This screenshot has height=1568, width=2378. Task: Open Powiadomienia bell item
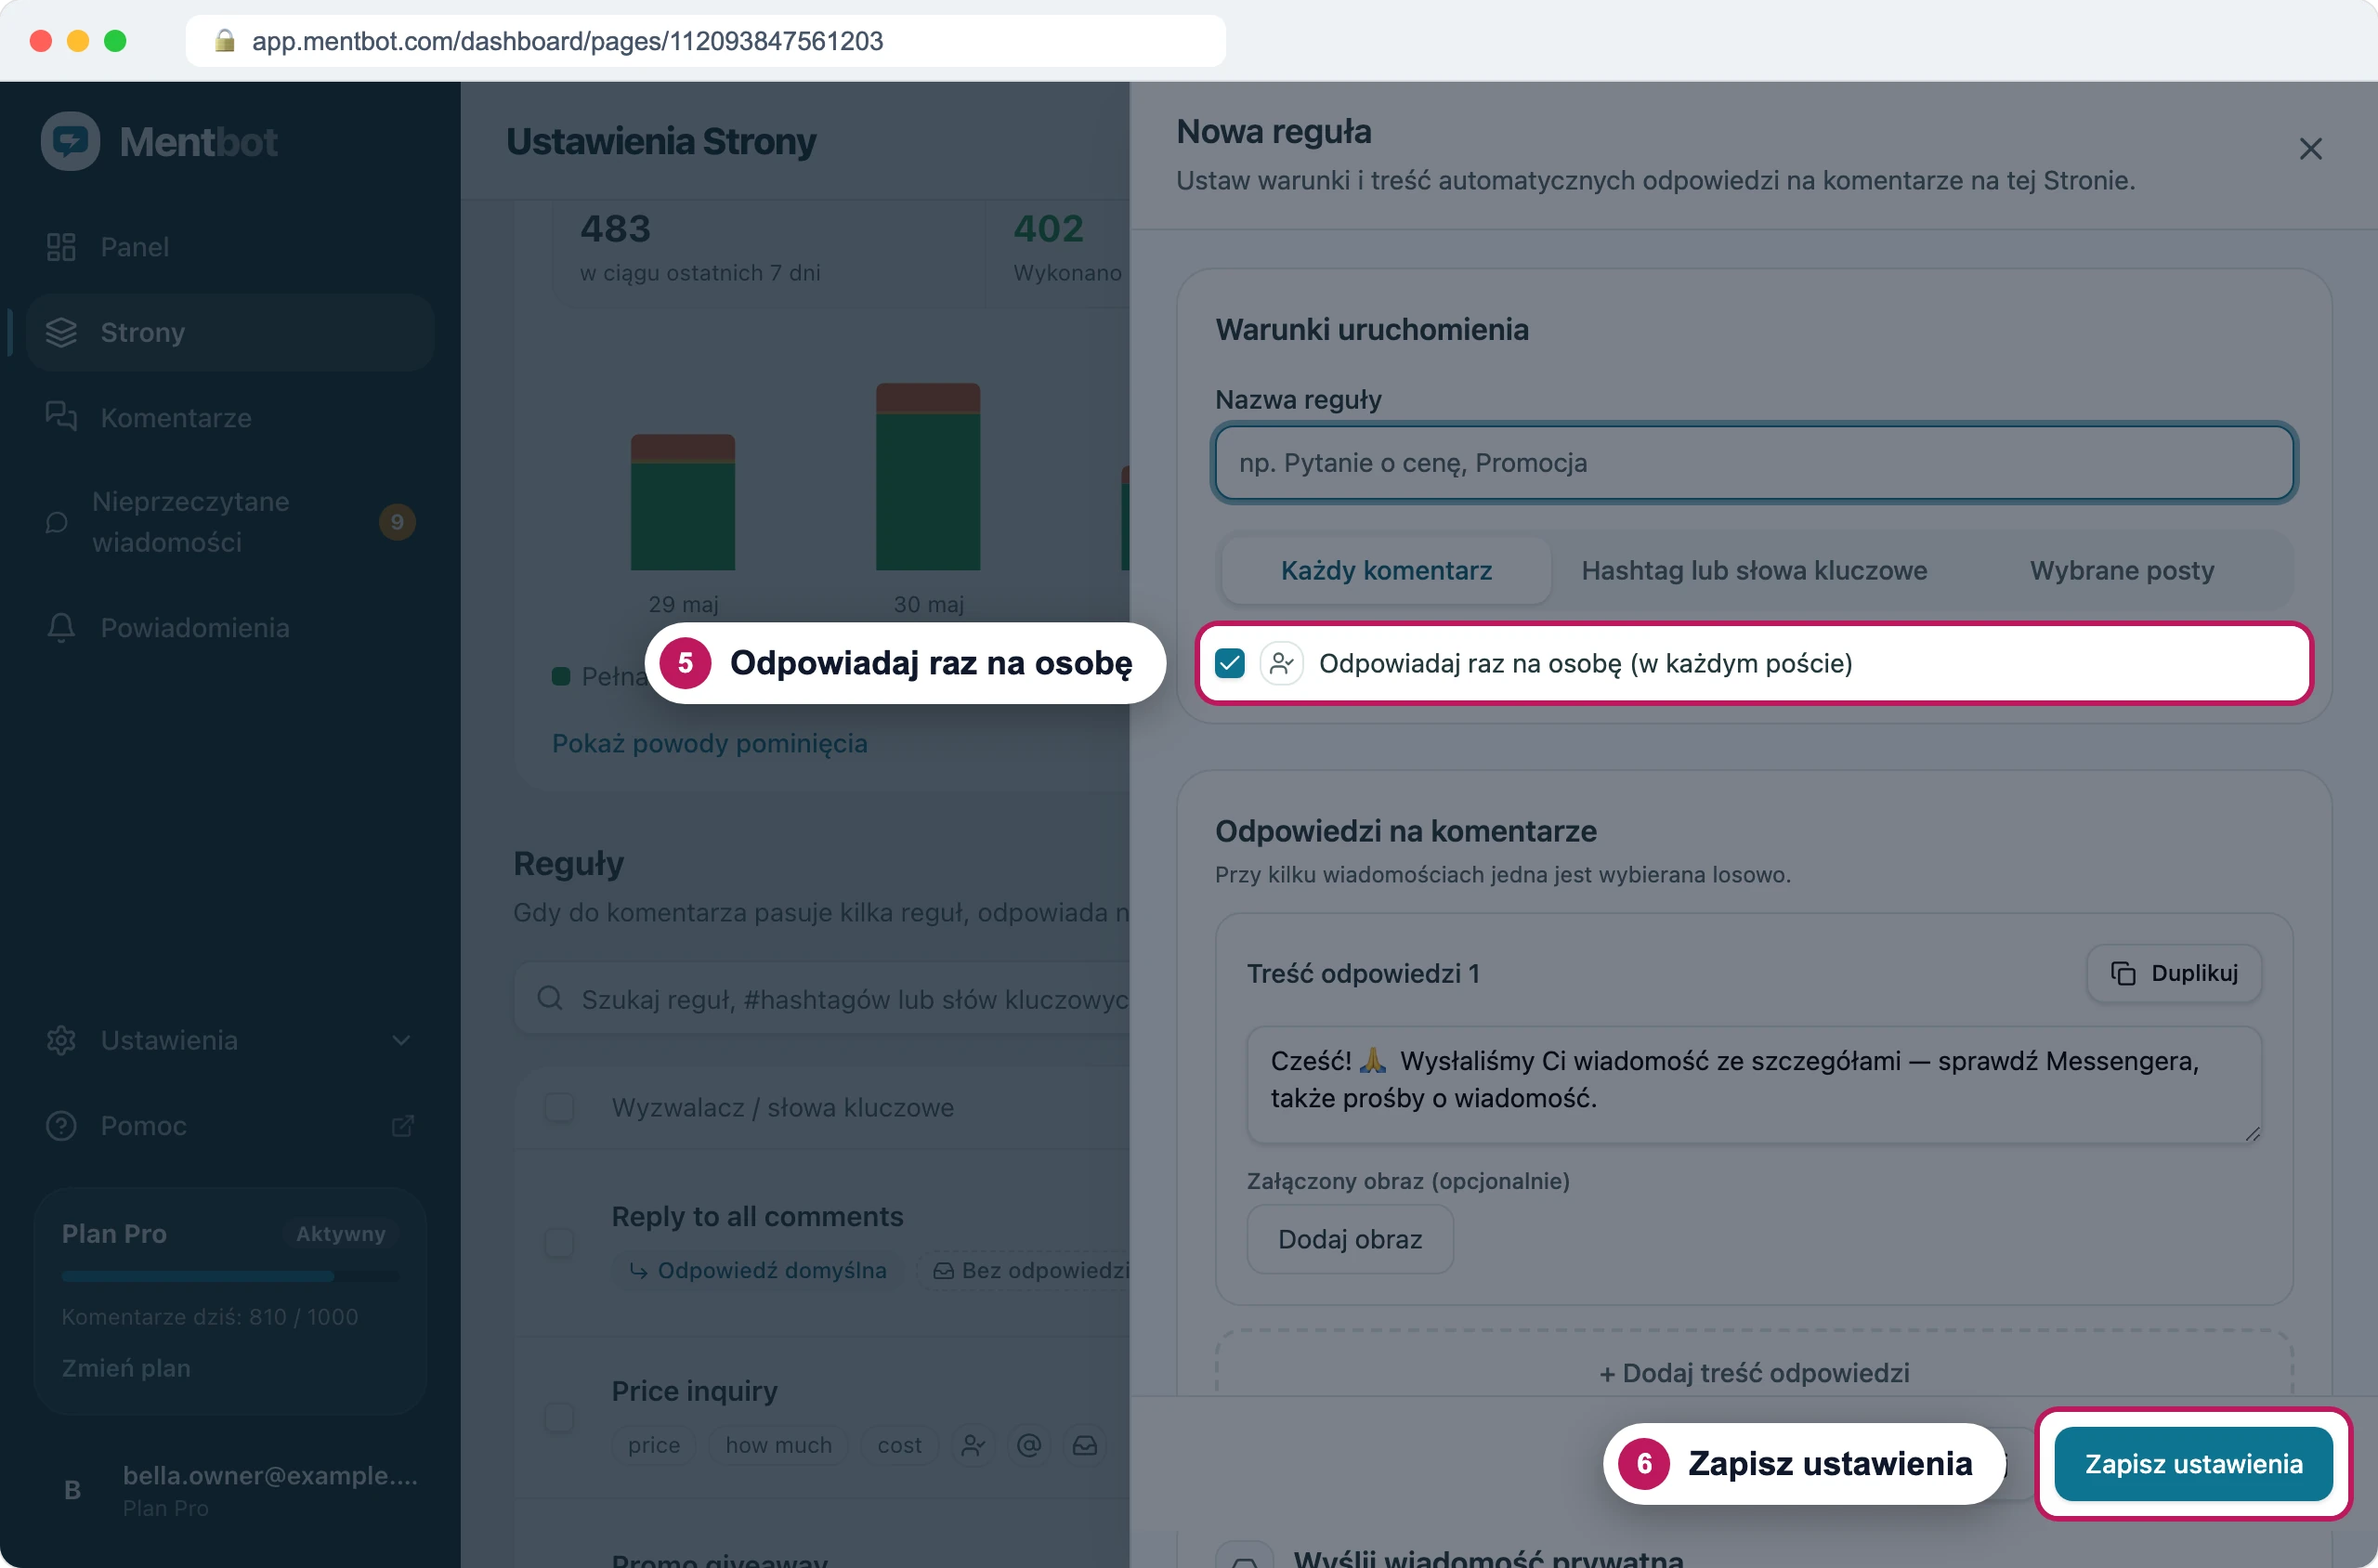coord(230,627)
